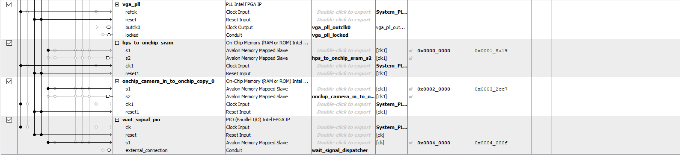Select the vga_pll_locked export name

pyautogui.click(x=330, y=35)
